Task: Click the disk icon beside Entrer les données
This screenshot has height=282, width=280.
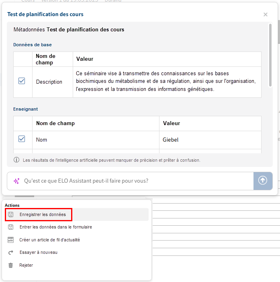Action: [x=11, y=227]
